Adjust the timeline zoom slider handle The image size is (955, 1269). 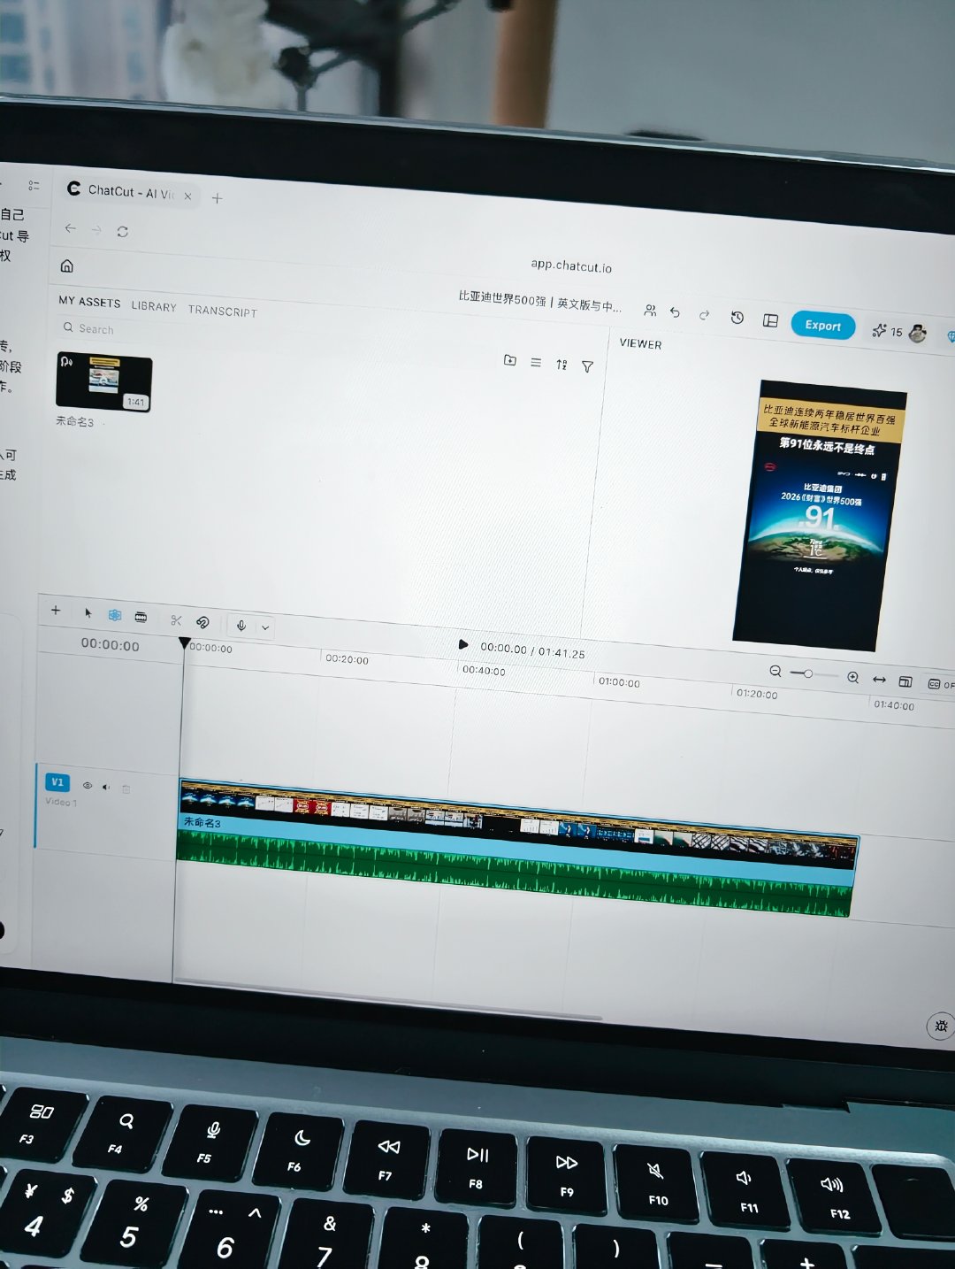[x=808, y=673]
